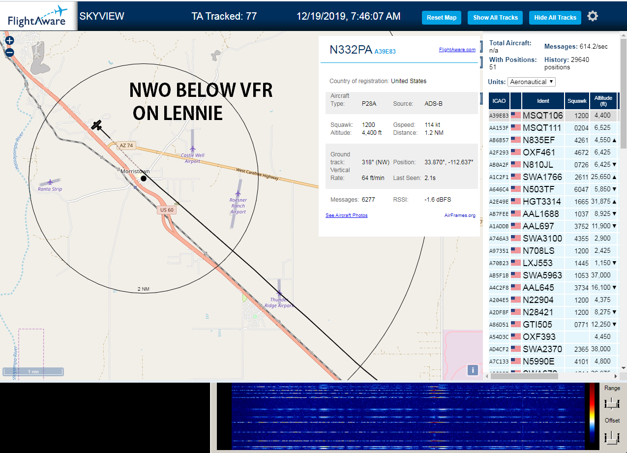627x453 pixels.
Task: Open map attribution info button
Action: coord(473,370)
